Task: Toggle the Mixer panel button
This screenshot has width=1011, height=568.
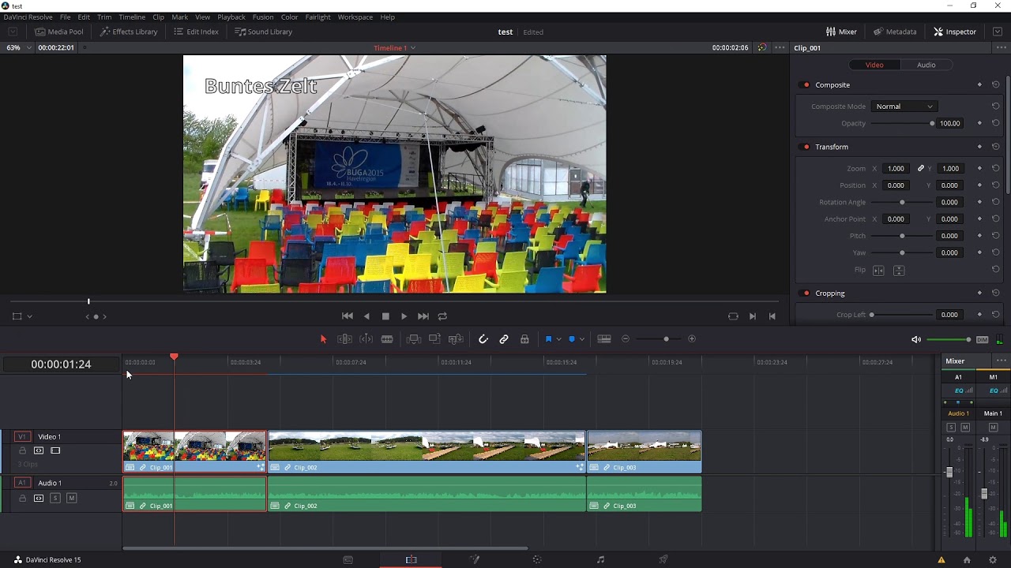Action: [841, 32]
